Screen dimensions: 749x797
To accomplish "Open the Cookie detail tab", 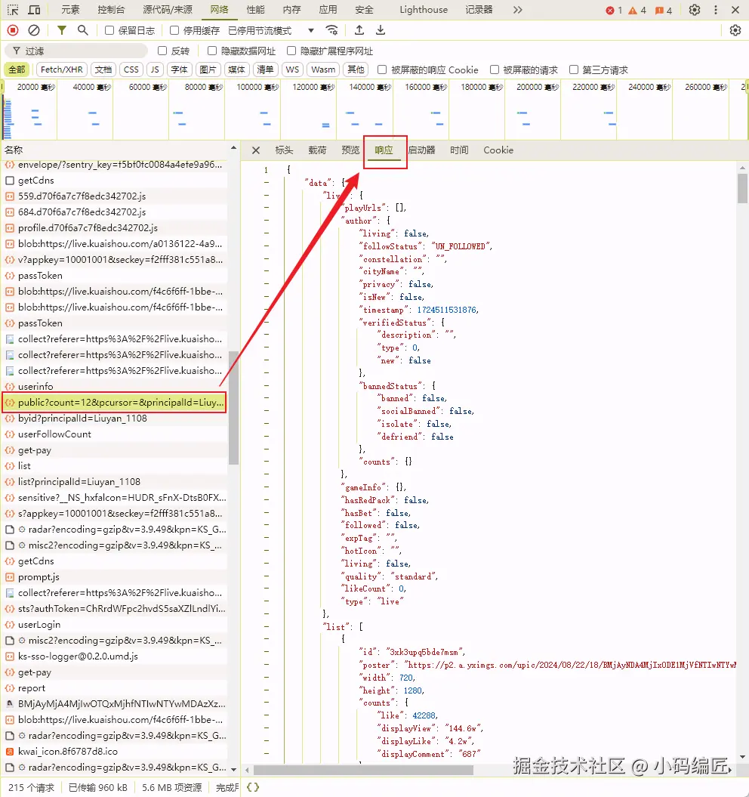I will click(x=498, y=150).
